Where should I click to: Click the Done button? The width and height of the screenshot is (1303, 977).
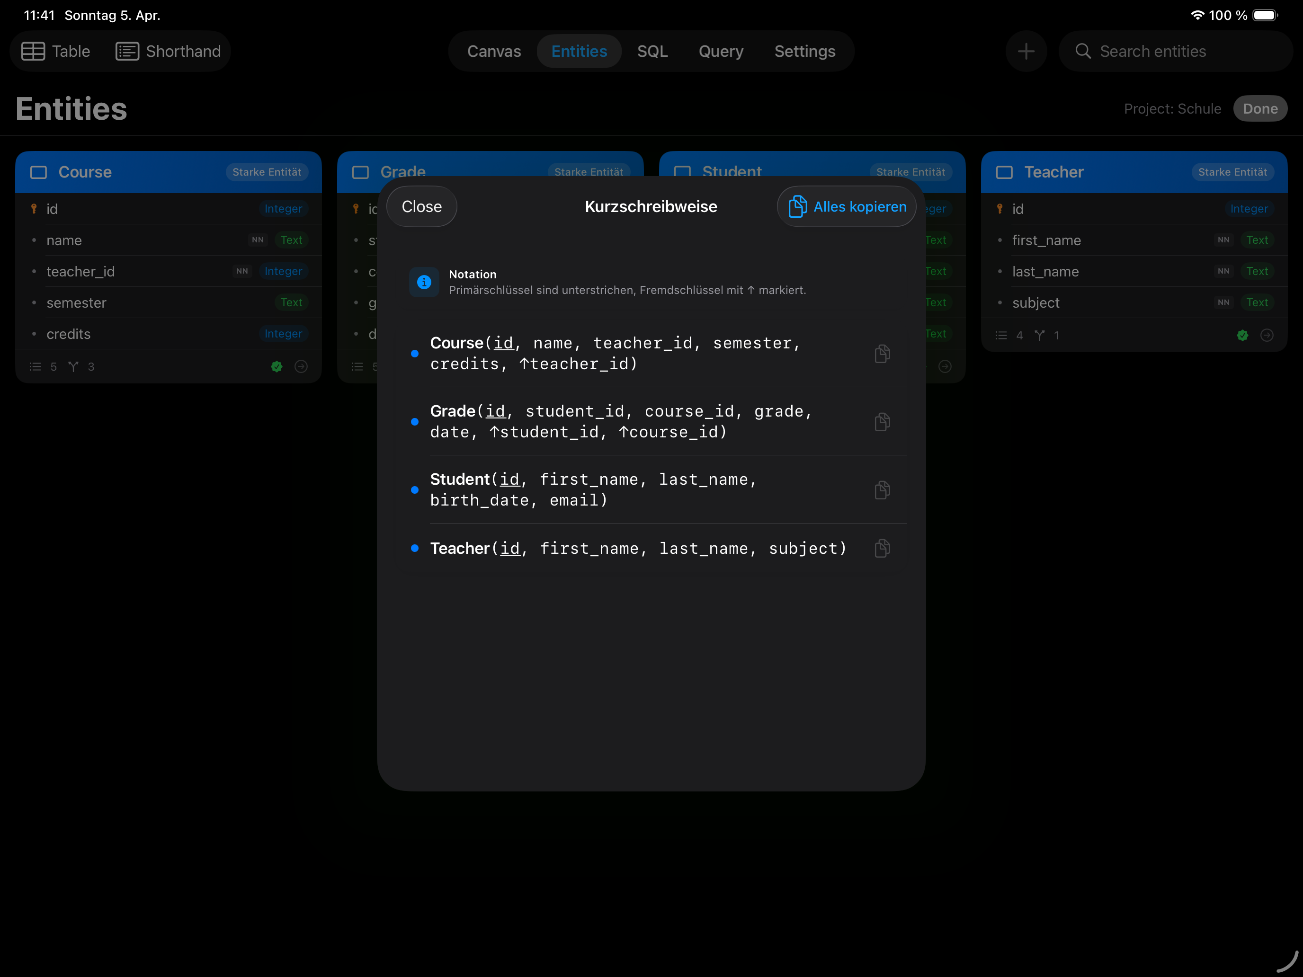[x=1260, y=108]
